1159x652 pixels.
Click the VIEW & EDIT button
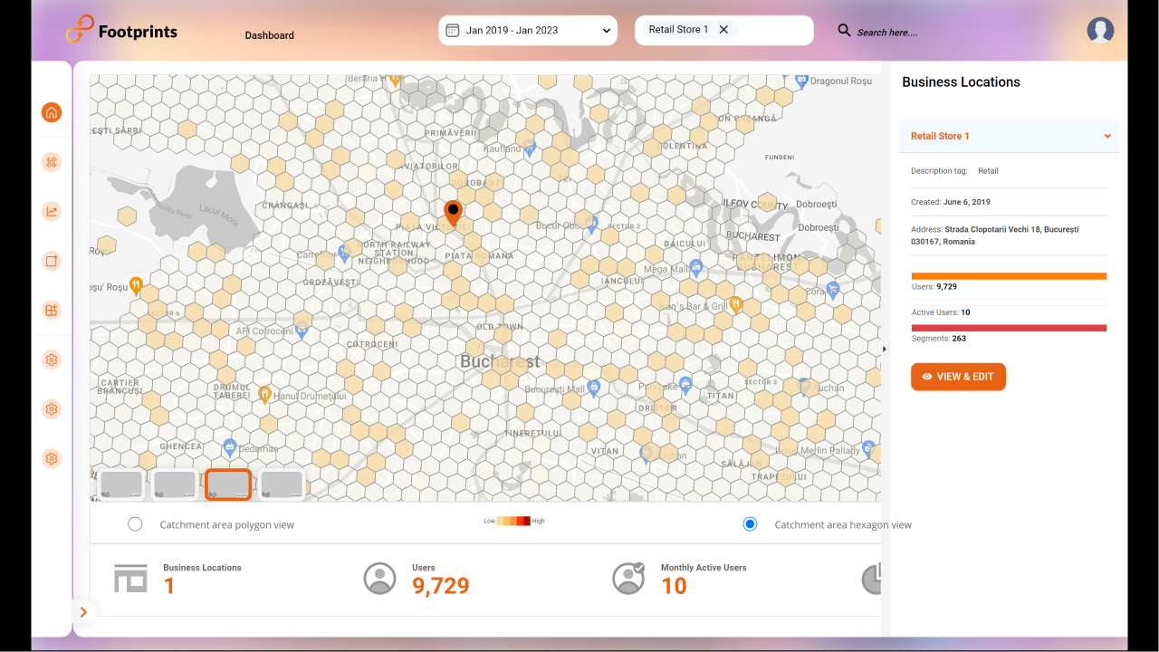point(958,377)
